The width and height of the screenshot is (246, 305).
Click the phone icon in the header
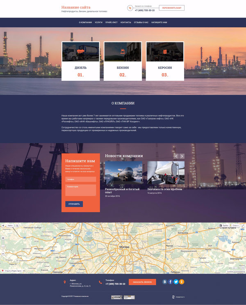[130, 8]
